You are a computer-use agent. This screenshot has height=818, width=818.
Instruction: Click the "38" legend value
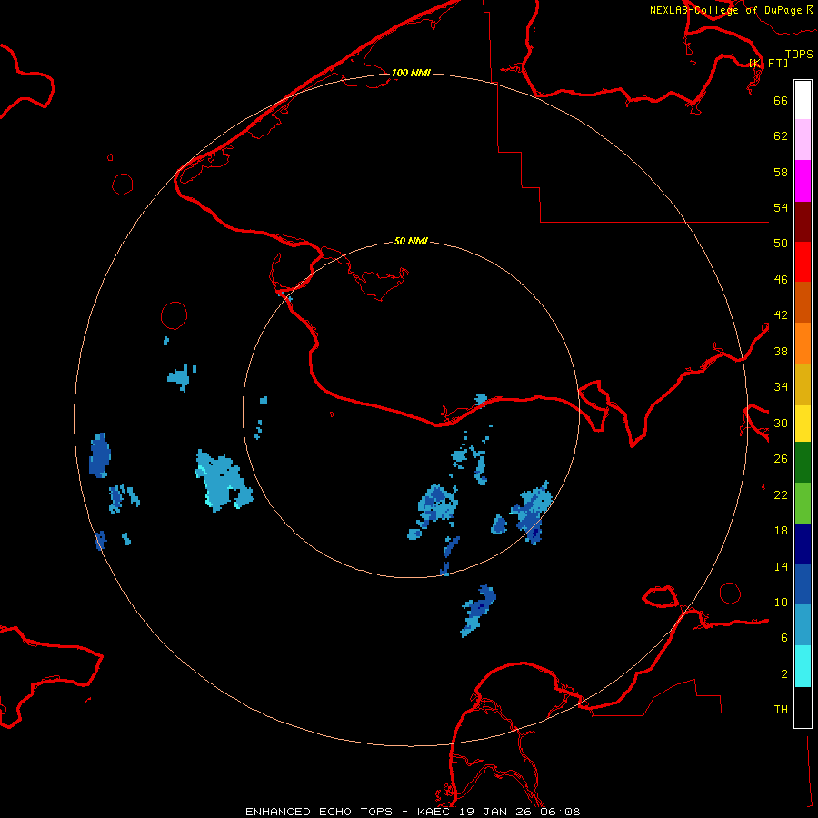click(x=781, y=352)
